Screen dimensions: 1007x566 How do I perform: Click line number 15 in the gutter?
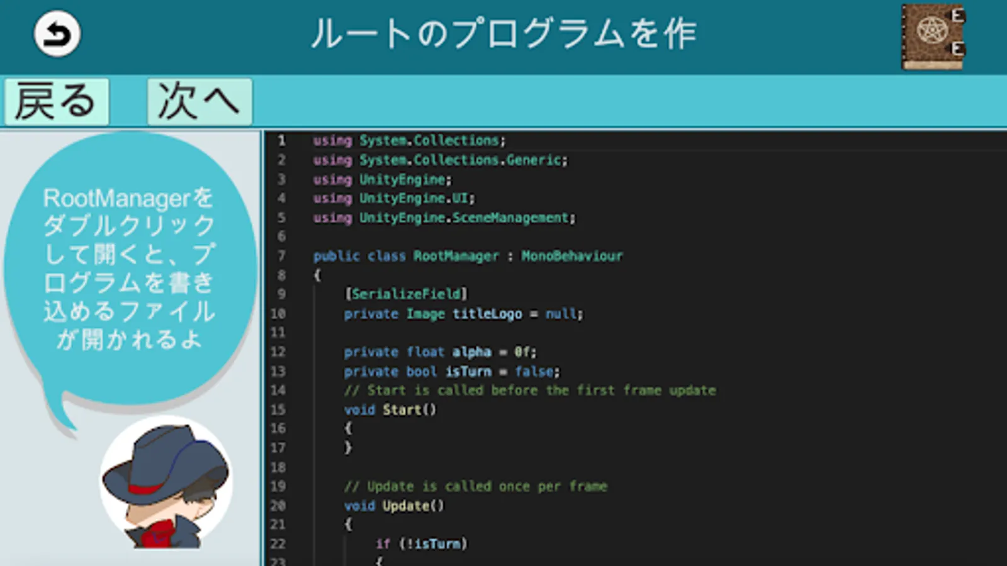pos(278,409)
